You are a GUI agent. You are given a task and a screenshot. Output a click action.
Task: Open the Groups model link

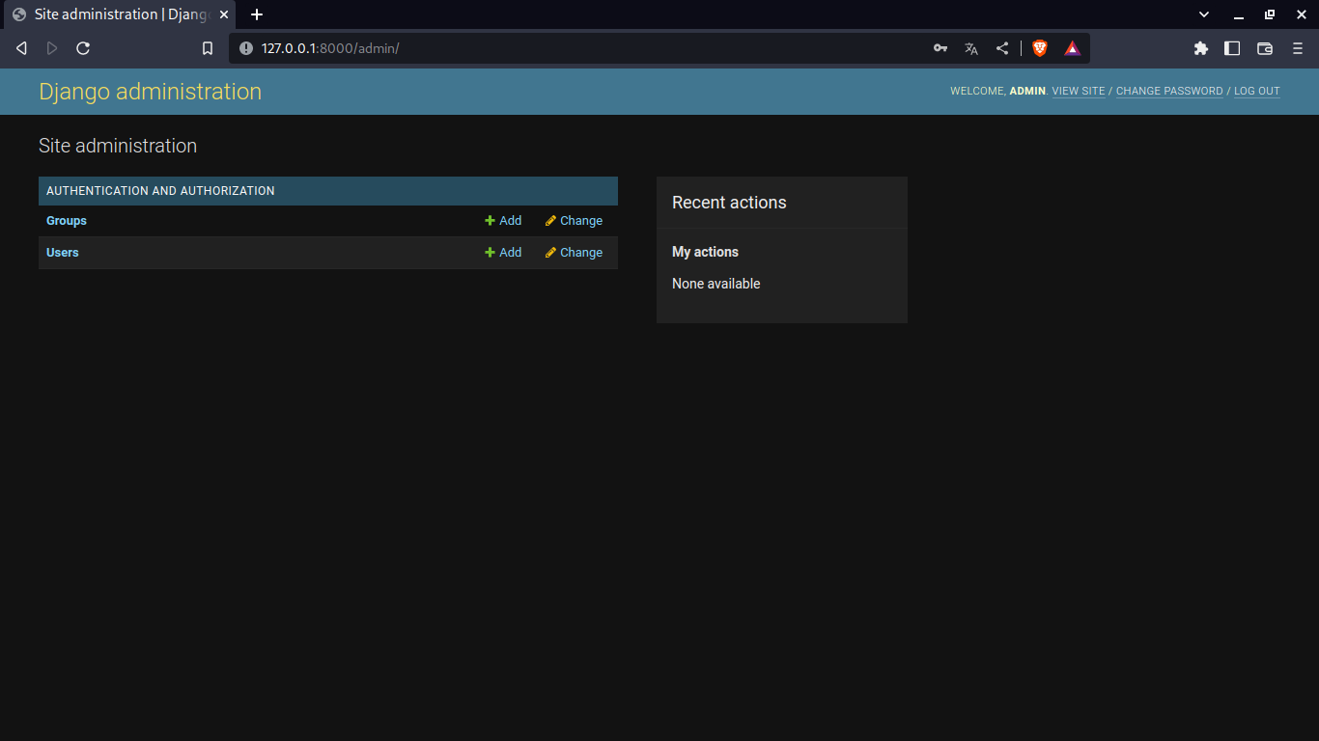click(x=67, y=221)
